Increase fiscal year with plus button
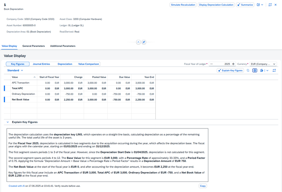Image resolution: width=282 pixels, height=192 pixels. (233, 64)
